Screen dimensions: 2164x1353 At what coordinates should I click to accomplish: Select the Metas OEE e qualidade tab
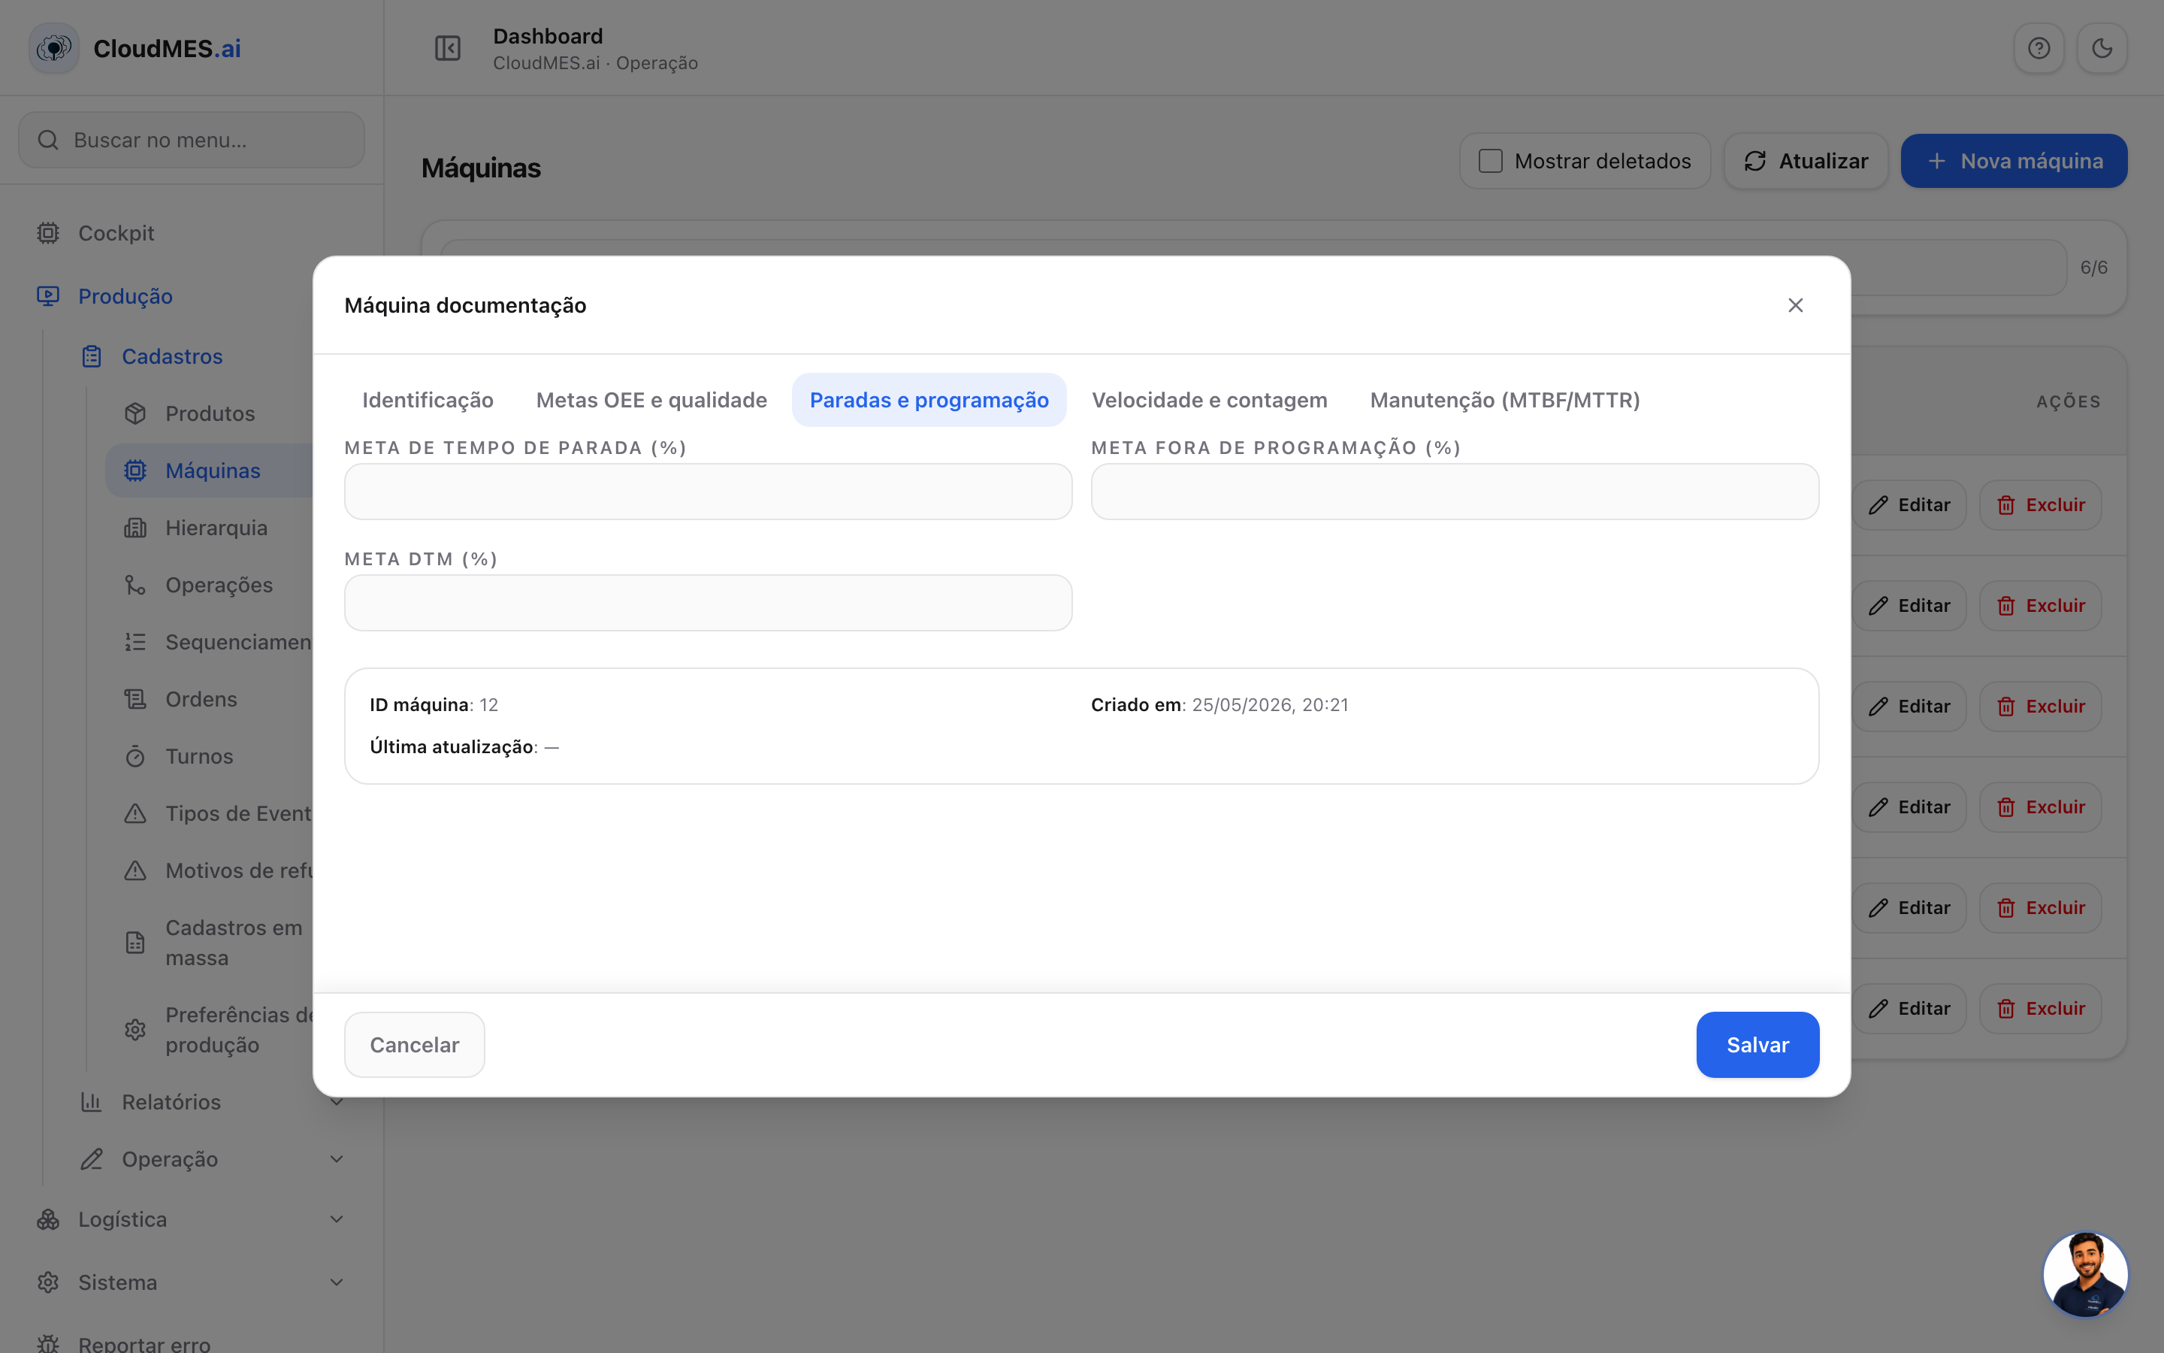[x=651, y=400]
